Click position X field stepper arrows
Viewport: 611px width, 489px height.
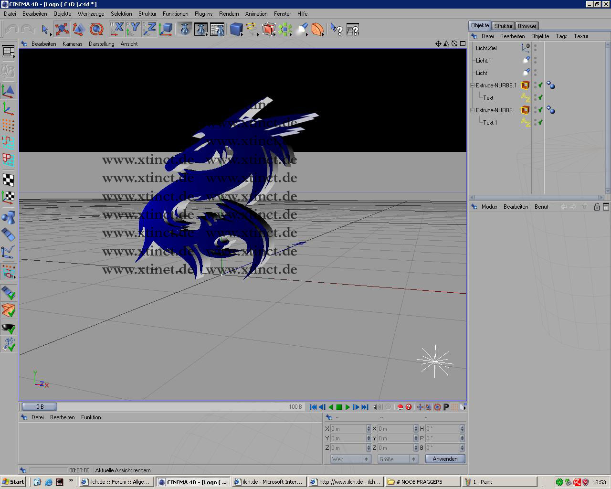(369, 428)
